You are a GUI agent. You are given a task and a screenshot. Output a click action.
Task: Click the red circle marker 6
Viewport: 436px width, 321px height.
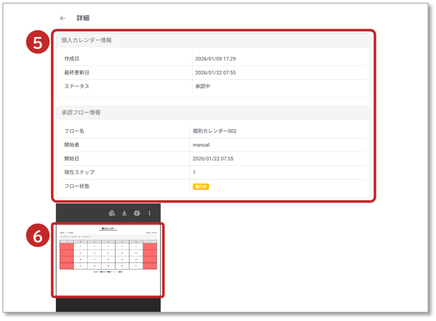click(38, 237)
